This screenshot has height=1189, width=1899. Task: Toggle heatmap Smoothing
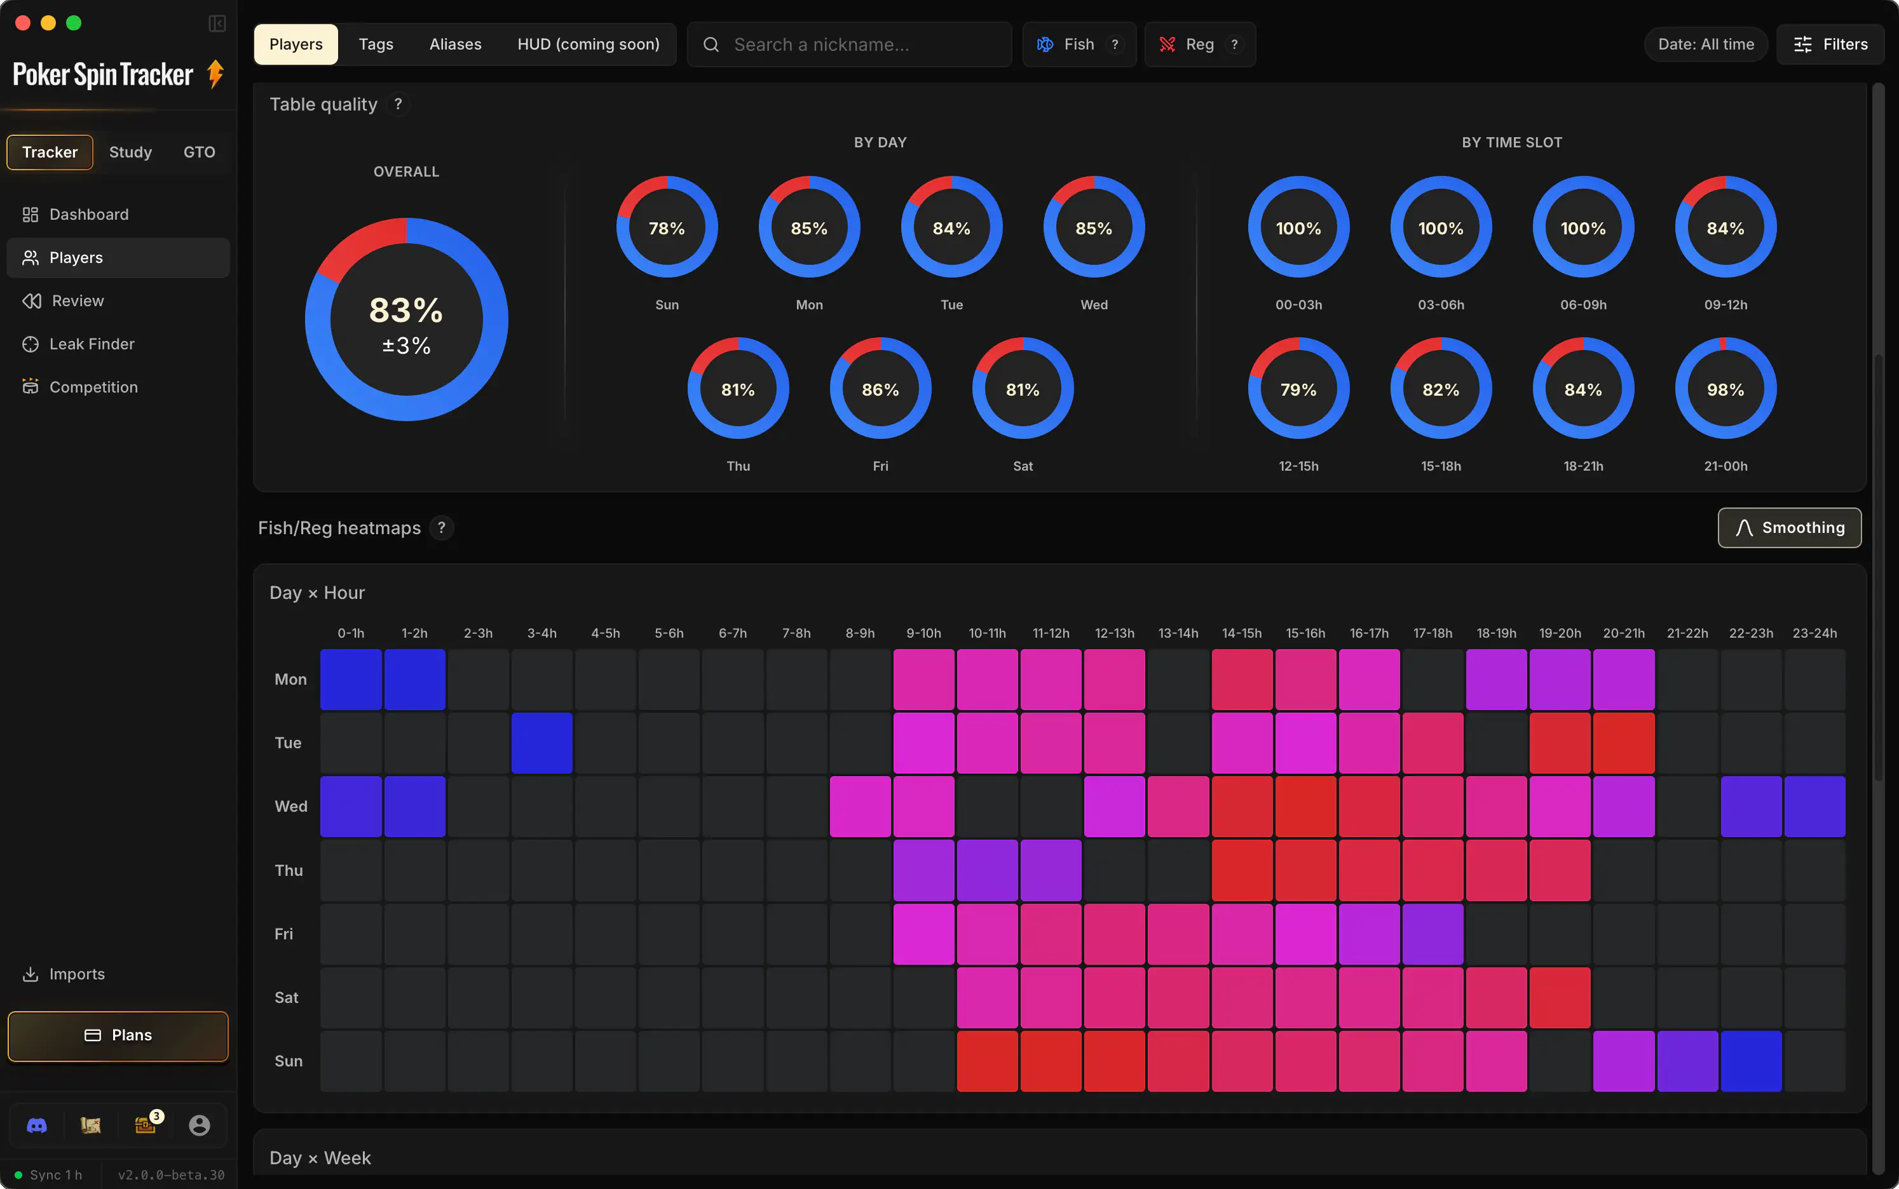(x=1789, y=528)
